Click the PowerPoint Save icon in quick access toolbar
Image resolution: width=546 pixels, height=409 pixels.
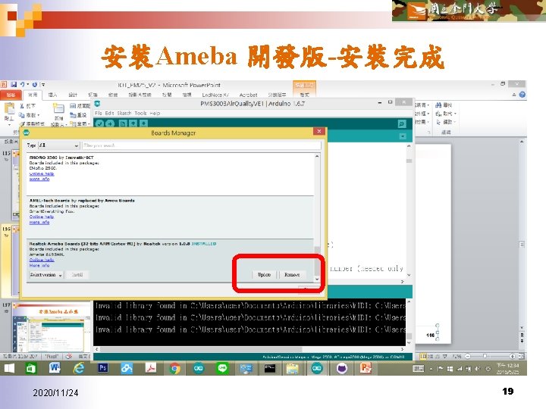click(x=14, y=85)
